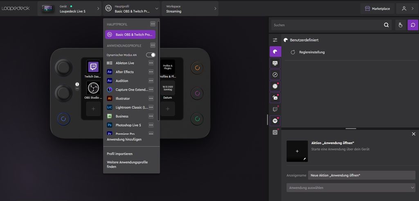
Task: Open the Streamlabs plugin sidebar icon
Action: pyautogui.click(x=275, y=97)
